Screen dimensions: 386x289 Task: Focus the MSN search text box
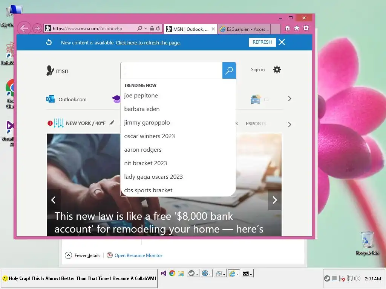(x=172, y=70)
